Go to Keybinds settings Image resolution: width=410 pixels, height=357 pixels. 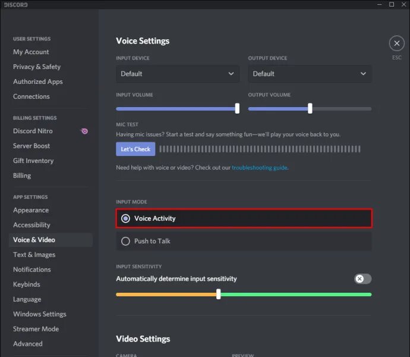point(27,284)
